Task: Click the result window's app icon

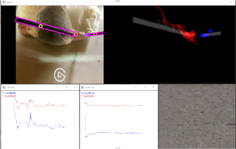Action: click(x=4, y=2)
